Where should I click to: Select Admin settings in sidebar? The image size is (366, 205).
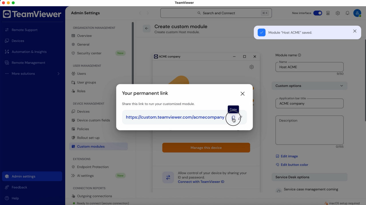coord(32,176)
